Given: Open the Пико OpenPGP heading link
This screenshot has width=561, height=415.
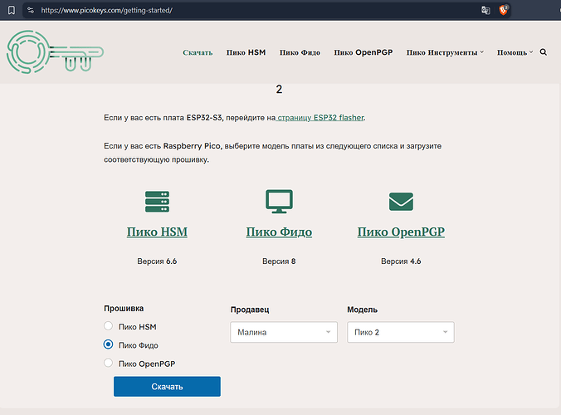Looking at the screenshot, I should point(401,232).
